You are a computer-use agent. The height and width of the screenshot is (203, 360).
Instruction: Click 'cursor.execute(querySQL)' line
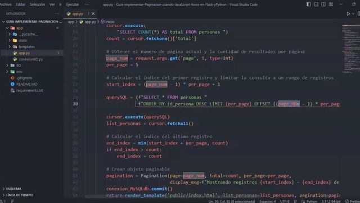pos(138,117)
